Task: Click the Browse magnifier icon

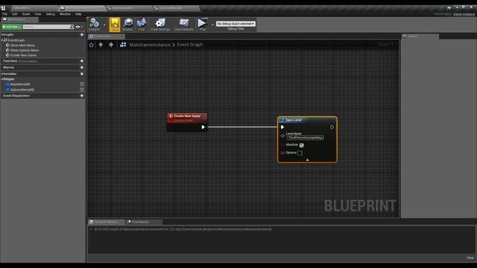Action: tap(127, 25)
